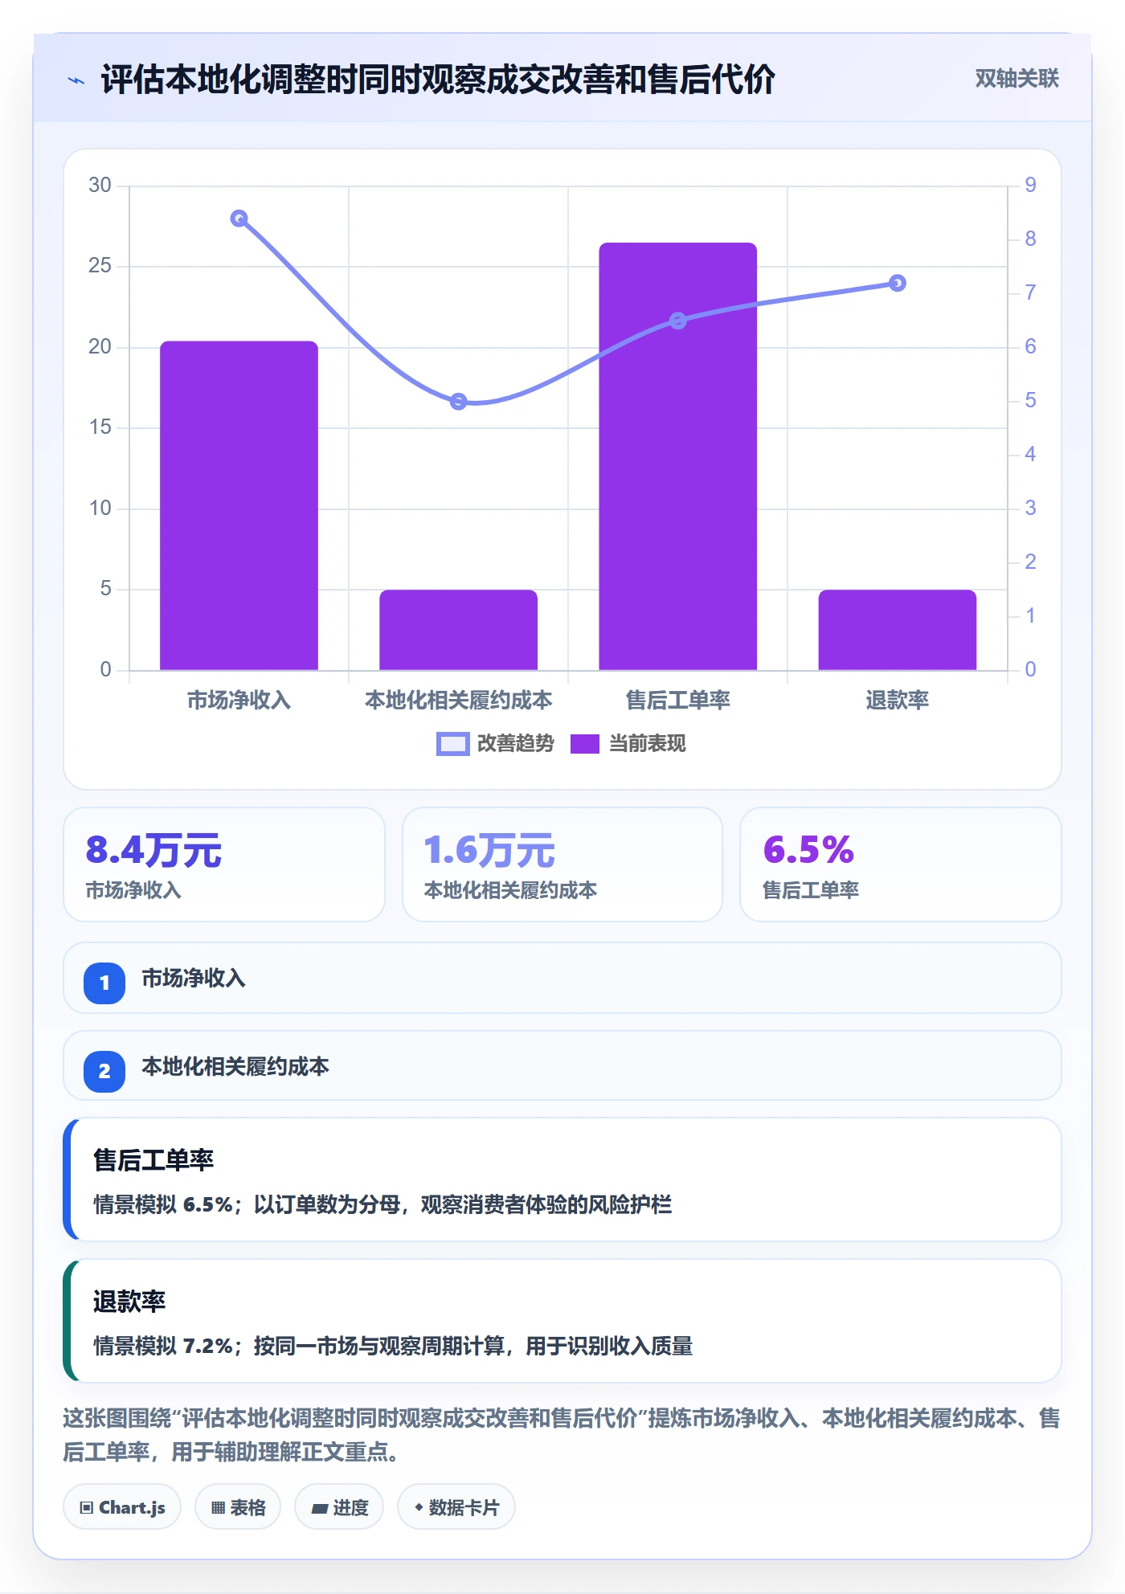The height and width of the screenshot is (1594, 1125).
Task: Click the number 2 badge icon
Action: point(104,1071)
